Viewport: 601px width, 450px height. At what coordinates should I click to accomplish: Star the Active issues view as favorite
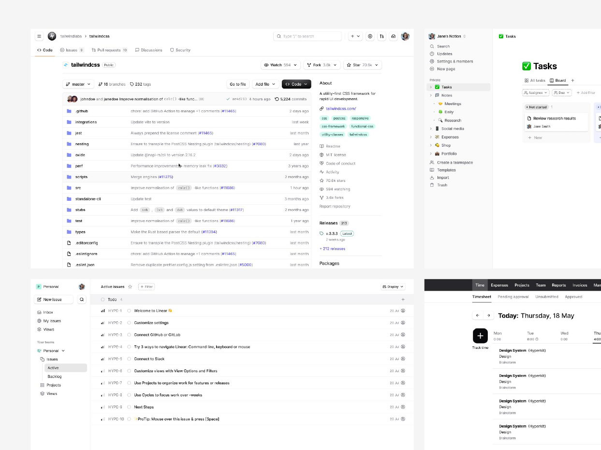pyautogui.click(x=130, y=287)
